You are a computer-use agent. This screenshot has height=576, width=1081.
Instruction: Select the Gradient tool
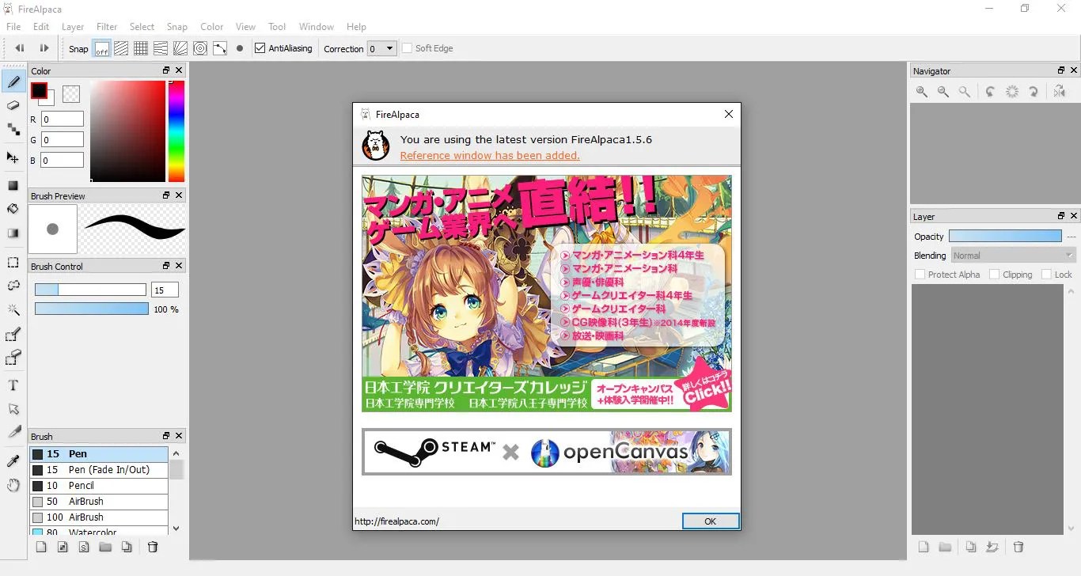coord(13,233)
